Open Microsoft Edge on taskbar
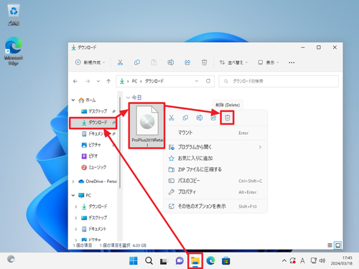The width and height of the screenshot is (359, 269). click(x=210, y=261)
